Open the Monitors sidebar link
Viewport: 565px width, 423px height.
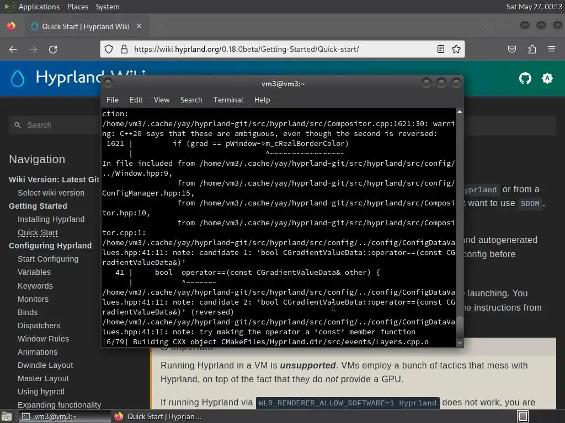click(33, 299)
